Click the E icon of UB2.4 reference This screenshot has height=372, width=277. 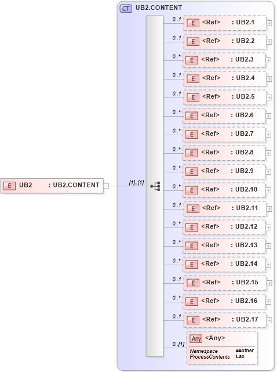click(x=193, y=79)
